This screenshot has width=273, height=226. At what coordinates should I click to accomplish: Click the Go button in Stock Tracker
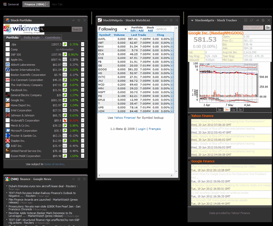[268, 27]
